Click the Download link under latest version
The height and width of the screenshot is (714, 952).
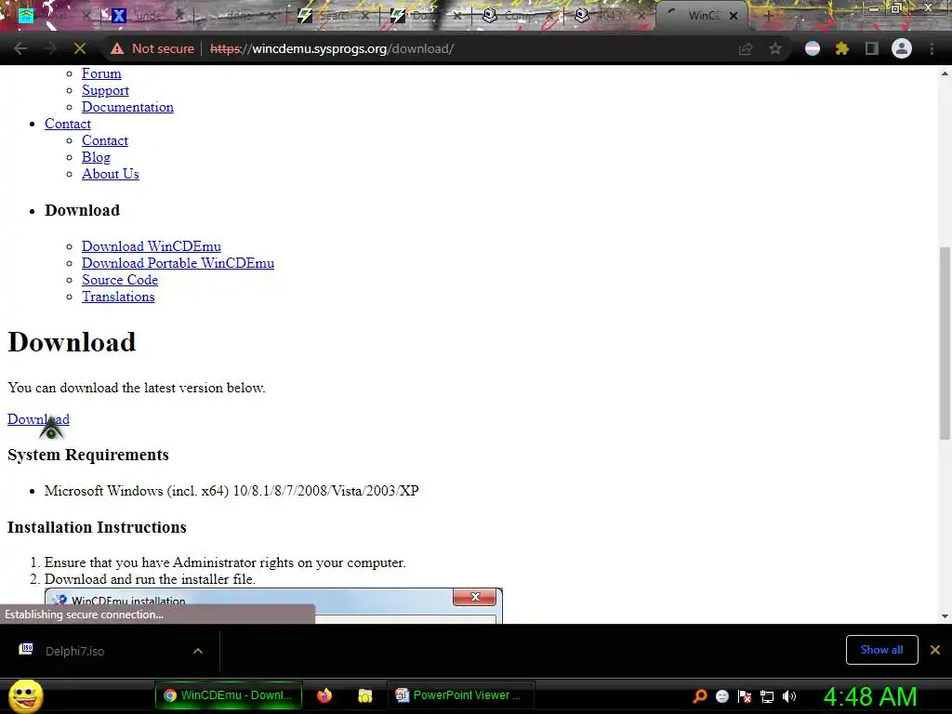point(38,419)
